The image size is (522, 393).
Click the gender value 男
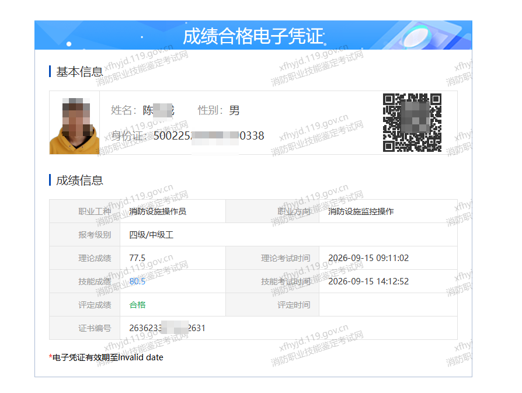tap(234, 110)
